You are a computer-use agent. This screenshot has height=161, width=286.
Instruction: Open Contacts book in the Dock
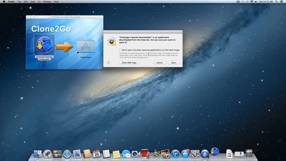click(87, 154)
